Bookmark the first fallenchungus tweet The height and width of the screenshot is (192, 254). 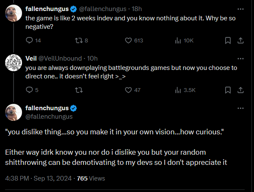(228, 41)
